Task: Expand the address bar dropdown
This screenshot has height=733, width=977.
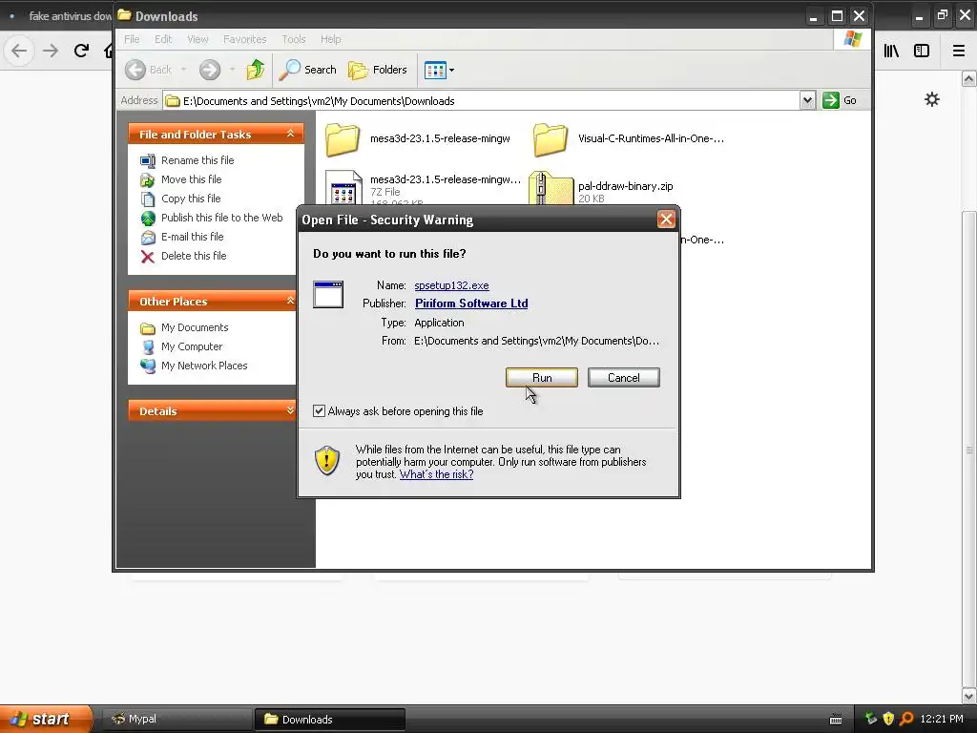Action: click(x=807, y=100)
